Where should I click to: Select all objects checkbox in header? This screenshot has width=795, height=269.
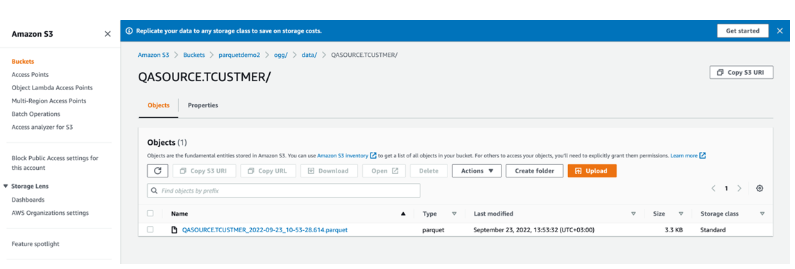[x=150, y=214]
